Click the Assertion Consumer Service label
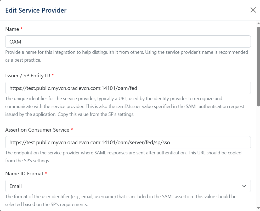Screen dimensions: 260x211 pyautogui.click(x=37, y=130)
